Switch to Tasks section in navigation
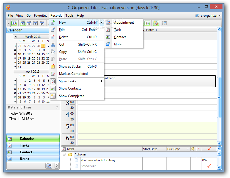The width and height of the screenshot is (230, 178). (33, 145)
